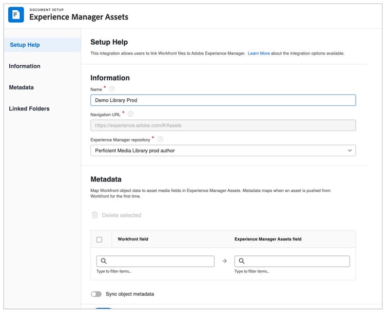Select the Setup Help sidebar item
This screenshot has width=385, height=312.
click(x=25, y=45)
